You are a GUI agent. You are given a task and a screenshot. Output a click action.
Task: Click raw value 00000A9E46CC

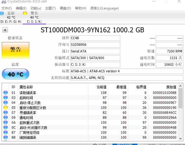[x=165, y=113]
